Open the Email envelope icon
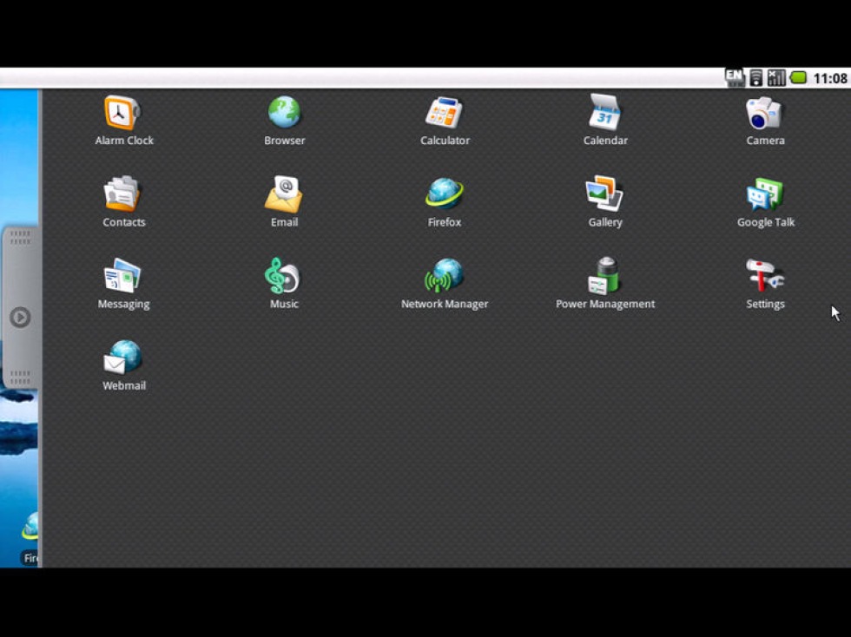Screen dimensions: 851x637 pos(284,194)
